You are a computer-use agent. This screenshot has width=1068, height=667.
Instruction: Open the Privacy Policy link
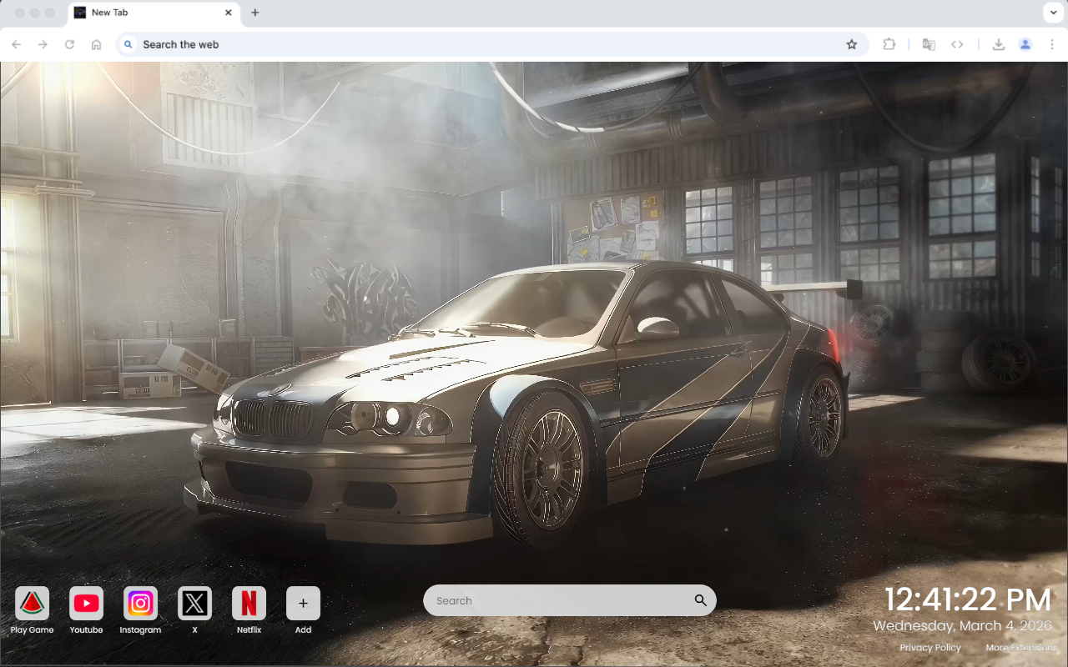click(x=930, y=648)
